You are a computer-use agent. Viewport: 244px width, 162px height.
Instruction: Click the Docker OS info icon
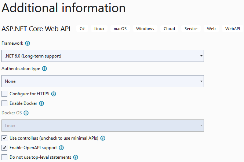[26, 113]
